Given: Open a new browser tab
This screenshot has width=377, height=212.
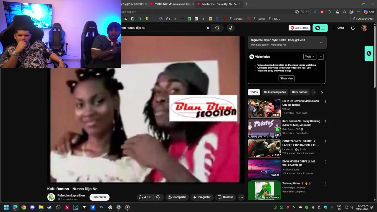Looking at the screenshot, I should pos(247,4).
